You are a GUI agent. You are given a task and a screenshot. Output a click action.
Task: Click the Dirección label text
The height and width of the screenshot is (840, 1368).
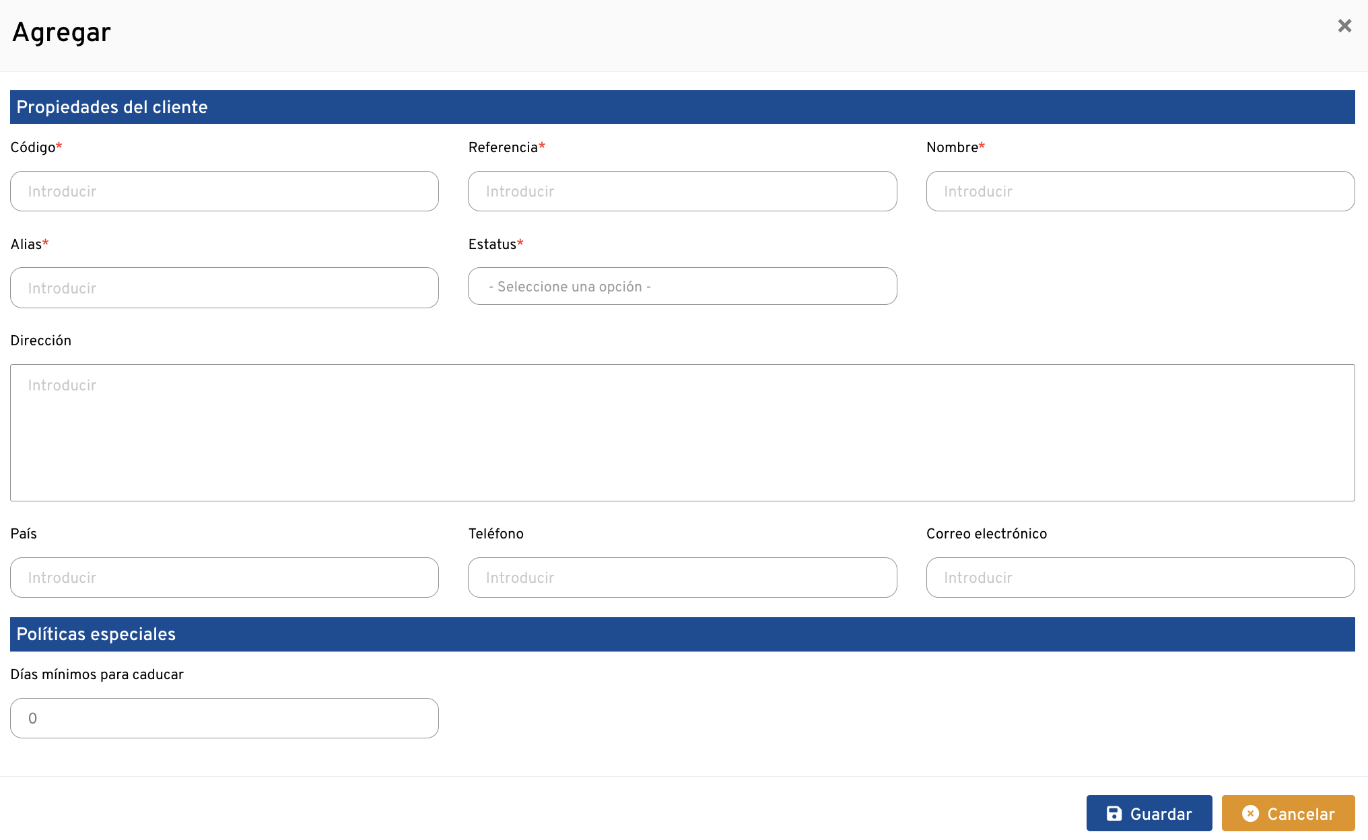[x=41, y=341]
